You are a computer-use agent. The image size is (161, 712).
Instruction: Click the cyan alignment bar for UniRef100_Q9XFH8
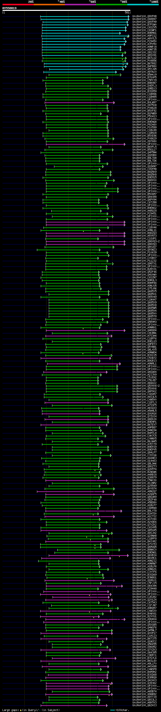click(x=85, y=16)
